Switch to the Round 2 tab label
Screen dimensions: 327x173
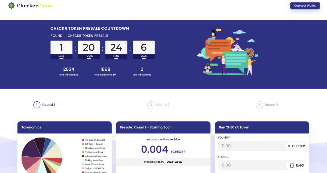(x=163, y=105)
